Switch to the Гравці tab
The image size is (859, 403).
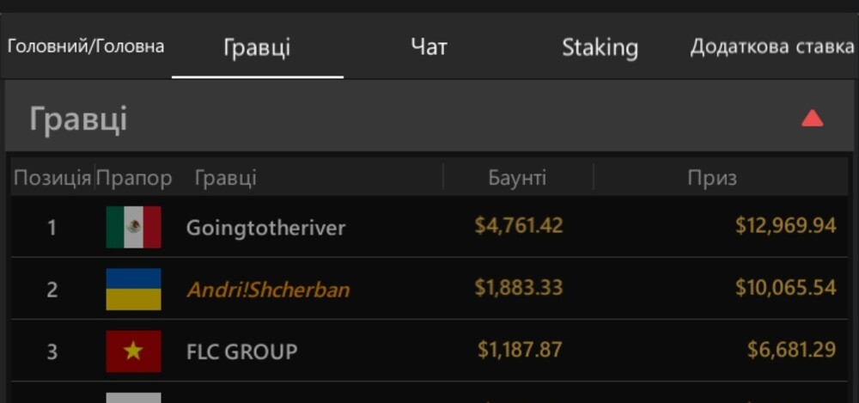point(257,47)
